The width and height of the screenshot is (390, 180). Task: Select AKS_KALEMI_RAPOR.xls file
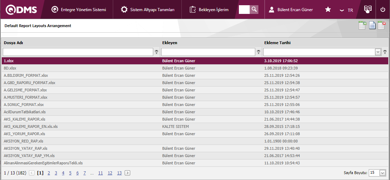tap(25, 119)
